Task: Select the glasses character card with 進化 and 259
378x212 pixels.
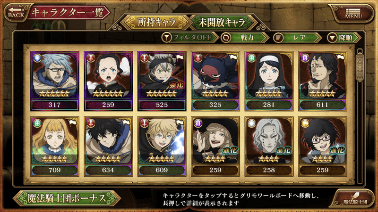Action: (323, 147)
